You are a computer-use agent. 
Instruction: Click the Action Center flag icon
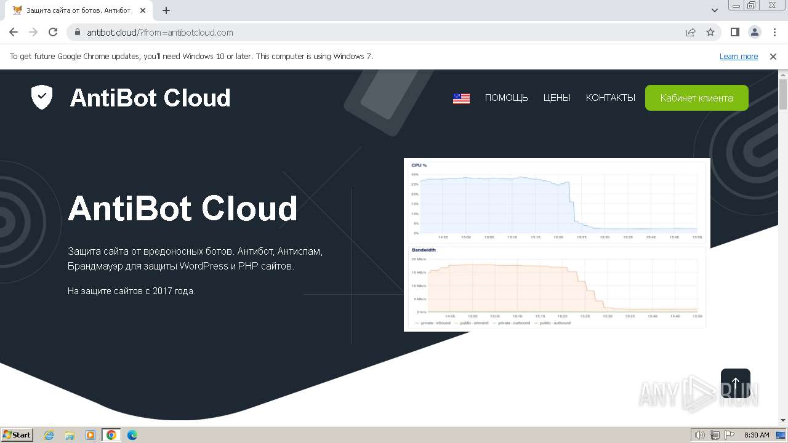click(x=729, y=435)
